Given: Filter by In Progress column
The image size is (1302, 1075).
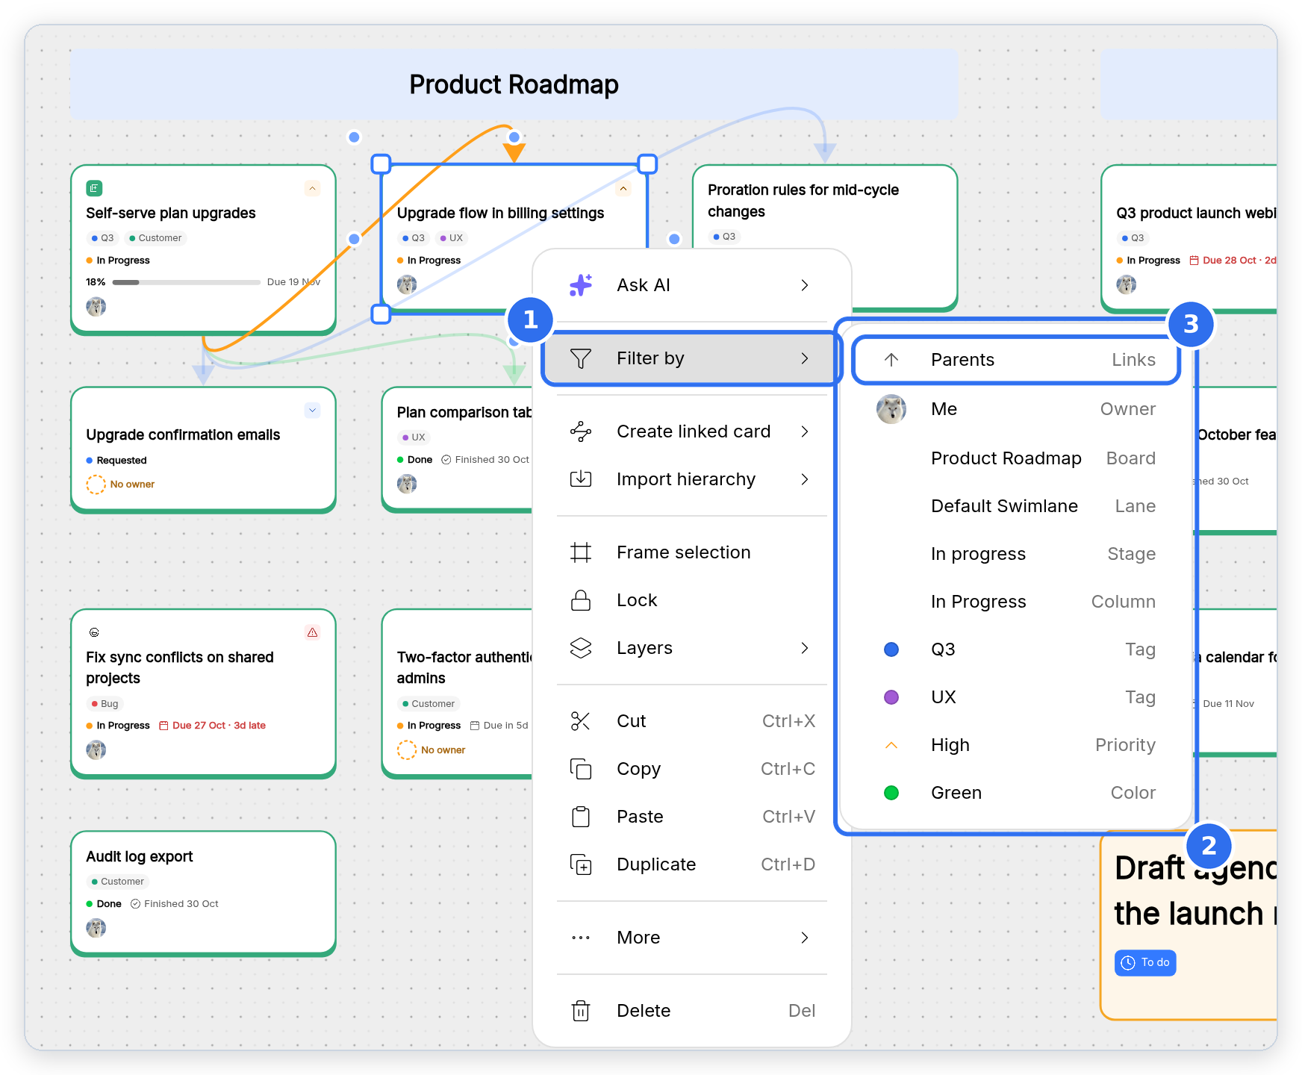Looking at the screenshot, I should click(x=1016, y=602).
